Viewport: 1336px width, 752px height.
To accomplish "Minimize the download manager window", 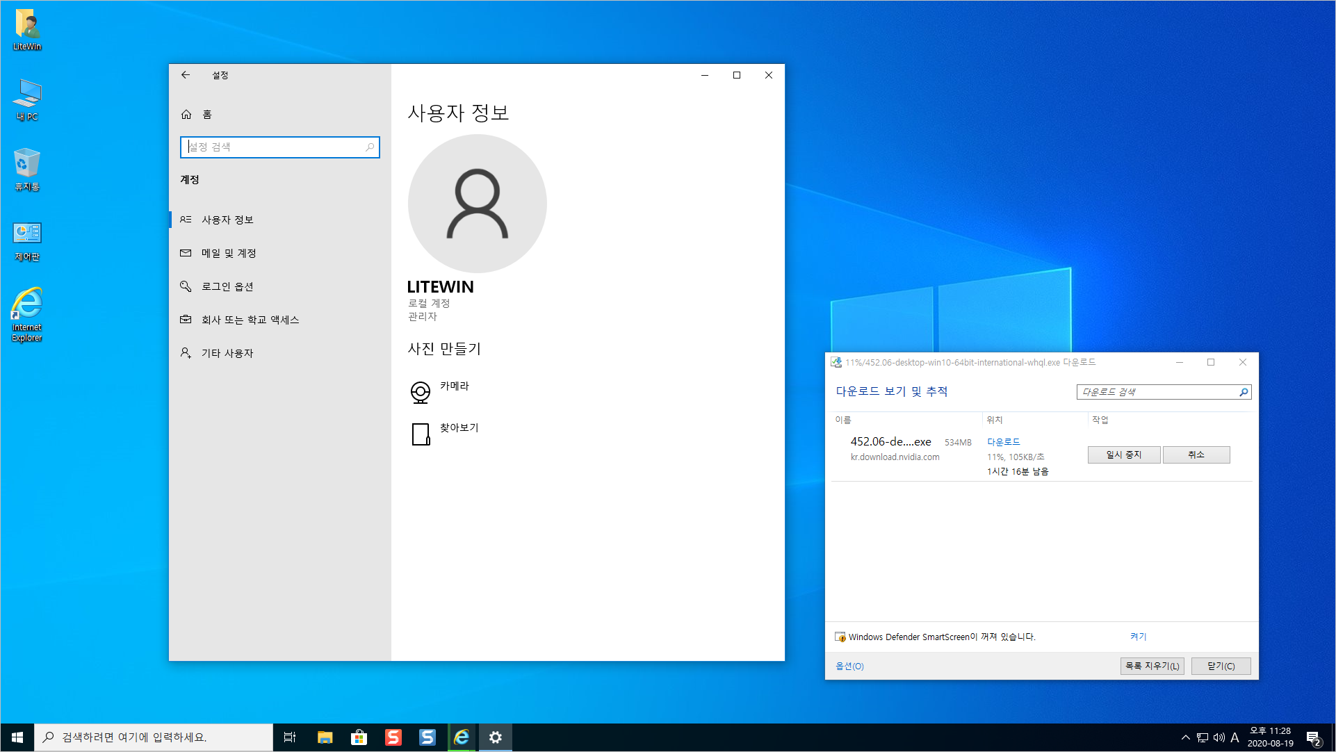I will point(1180,362).
